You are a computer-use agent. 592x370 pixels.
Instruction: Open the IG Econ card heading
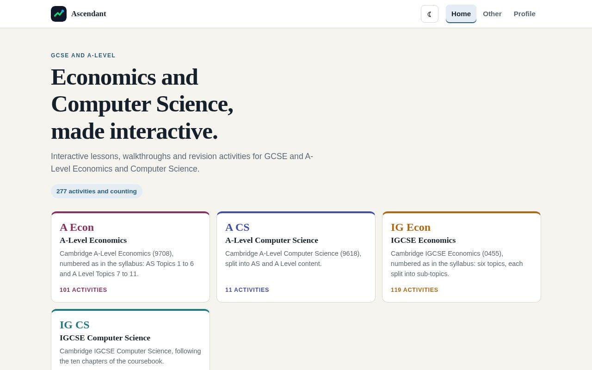[x=411, y=227]
